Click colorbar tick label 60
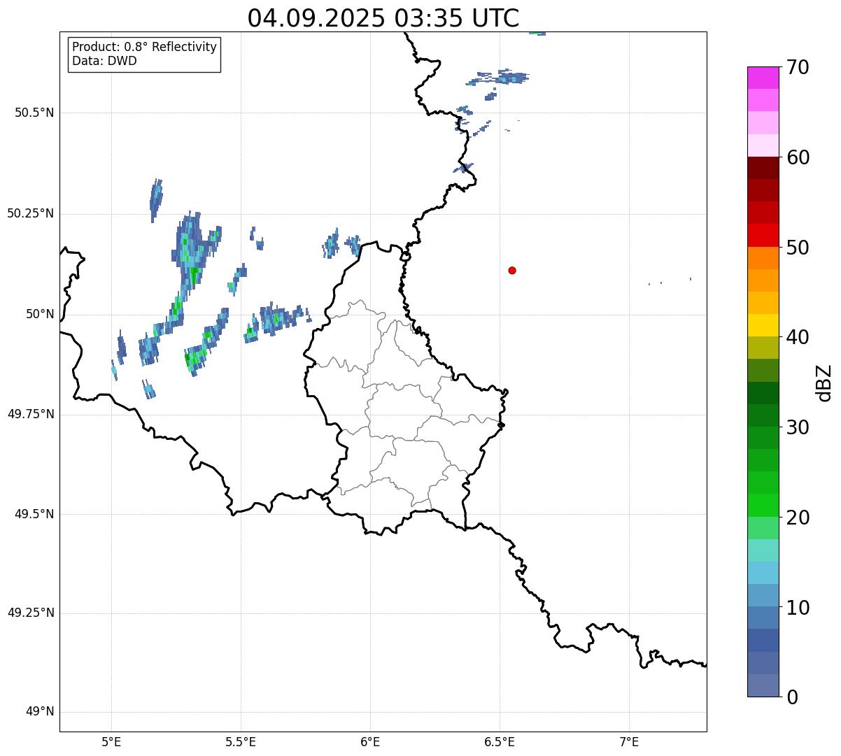841x756 pixels. (798, 157)
